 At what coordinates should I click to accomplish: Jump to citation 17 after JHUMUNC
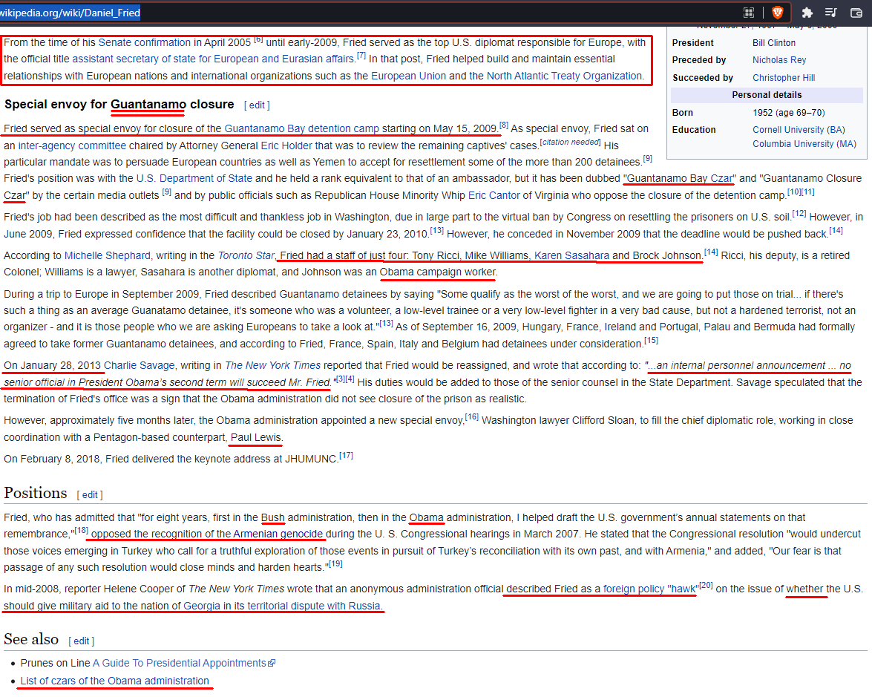point(346,456)
